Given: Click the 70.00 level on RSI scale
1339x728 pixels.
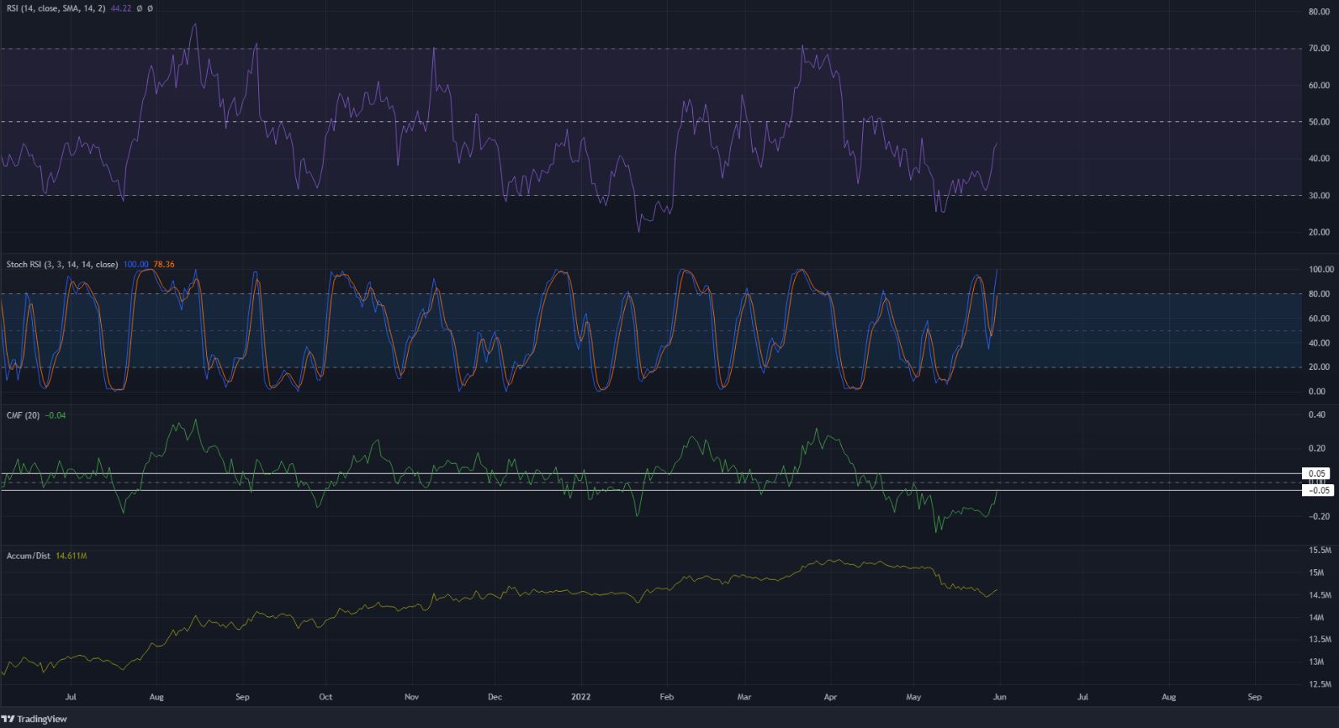Looking at the screenshot, I should 1319,49.
